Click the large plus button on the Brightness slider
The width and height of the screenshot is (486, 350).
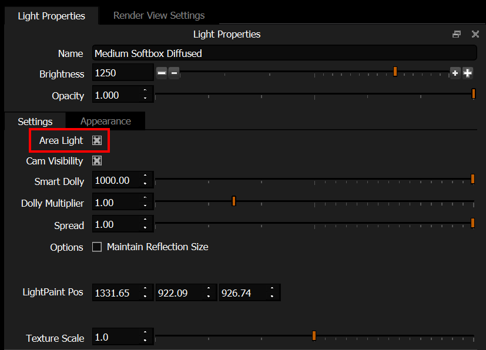point(468,73)
